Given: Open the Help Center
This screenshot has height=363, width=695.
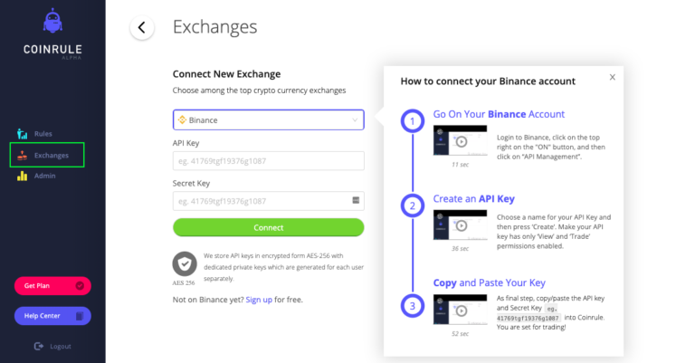Looking at the screenshot, I should (52, 316).
